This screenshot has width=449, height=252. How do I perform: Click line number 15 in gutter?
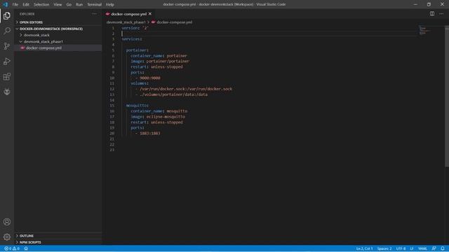click(x=112, y=106)
